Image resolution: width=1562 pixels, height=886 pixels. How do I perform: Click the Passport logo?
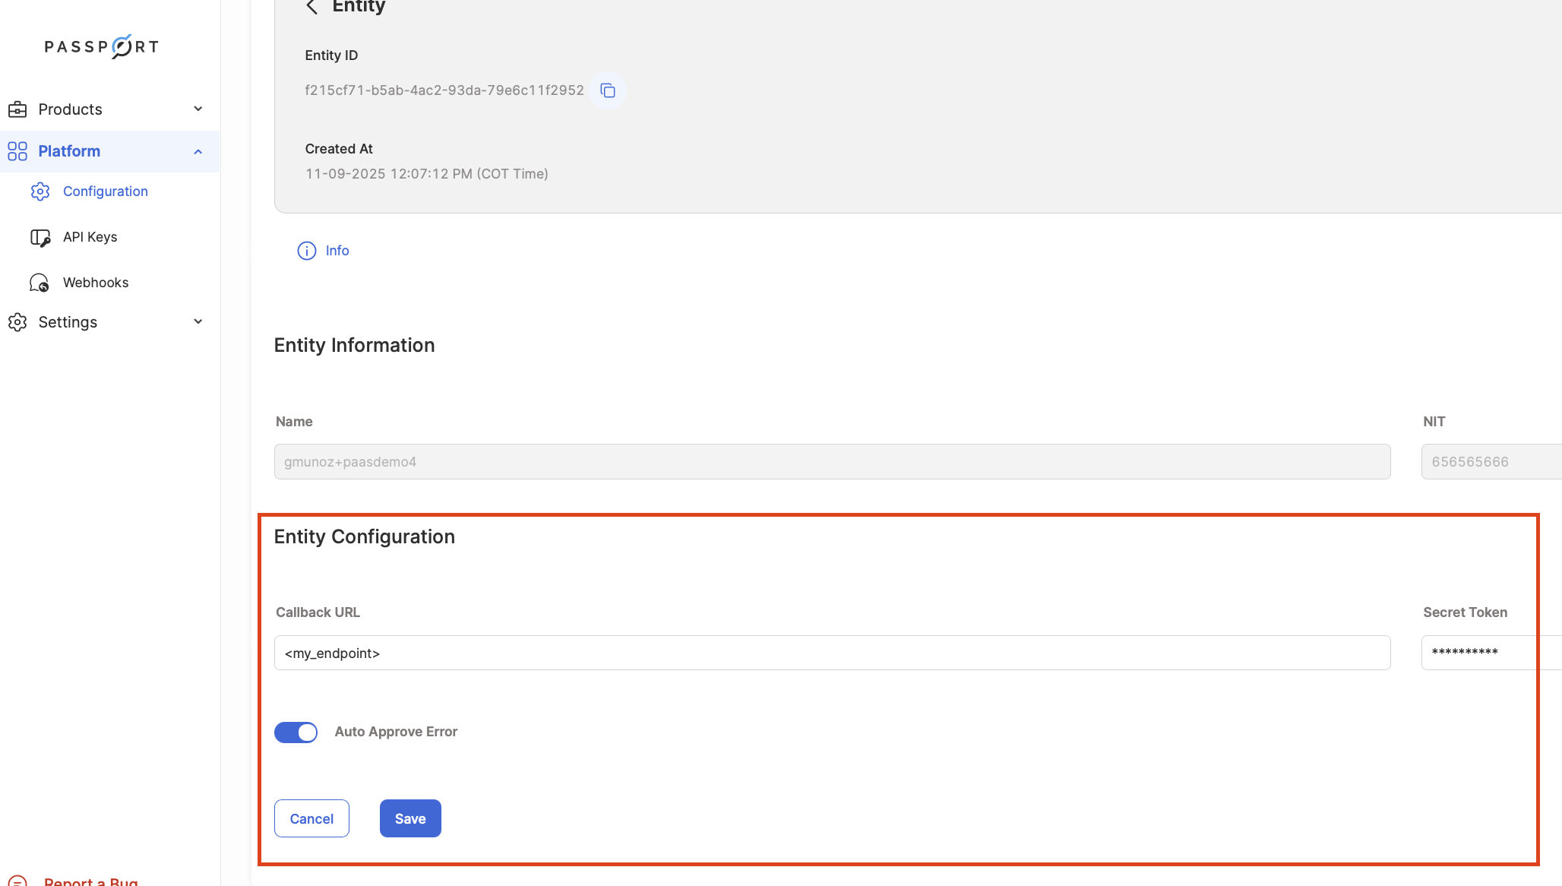(101, 46)
